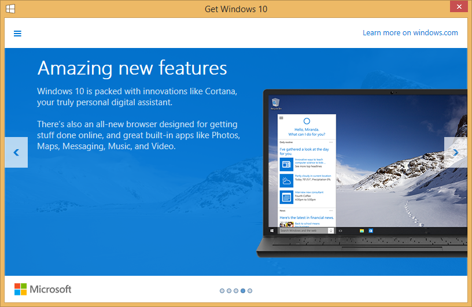Click the Recycle Bin icon on laptop screen
Screen dimensions: 472x307
tap(276, 103)
